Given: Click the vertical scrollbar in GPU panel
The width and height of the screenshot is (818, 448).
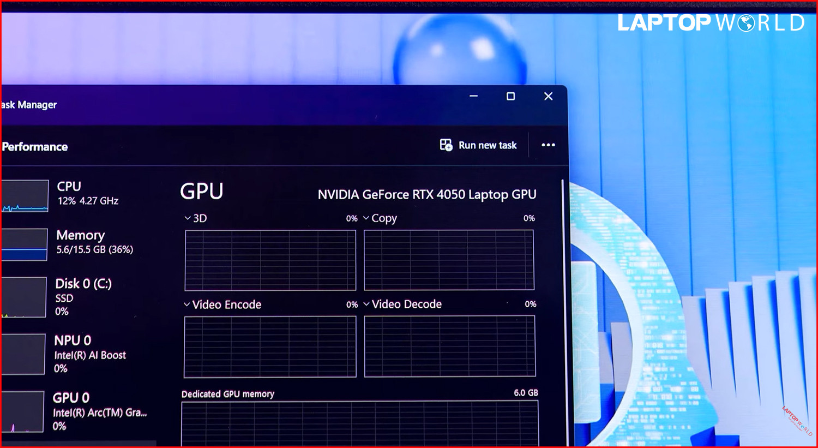Looking at the screenshot, I should click(562, 273).
